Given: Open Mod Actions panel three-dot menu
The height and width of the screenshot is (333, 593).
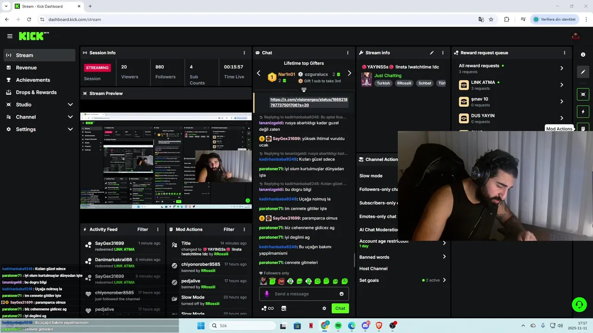Looking at the screenshot, I should [x=244, y=229].
